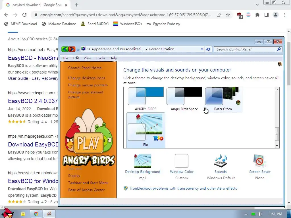Open a new Chrome tab
Screen dimensions: 291x218
click(77, 5)
